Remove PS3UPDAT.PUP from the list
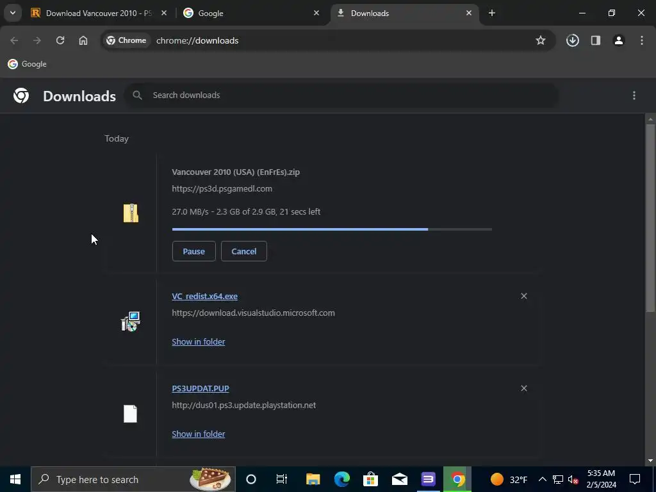This screenshot has height=492, width=656. coord(524,389)
